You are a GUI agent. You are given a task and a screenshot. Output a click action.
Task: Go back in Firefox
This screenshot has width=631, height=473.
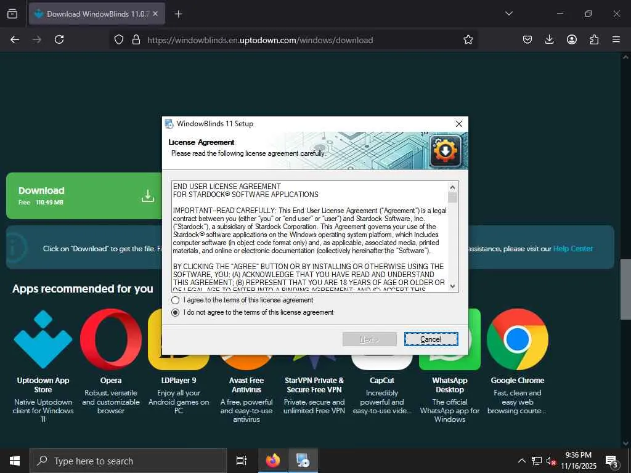coord(15,39)
